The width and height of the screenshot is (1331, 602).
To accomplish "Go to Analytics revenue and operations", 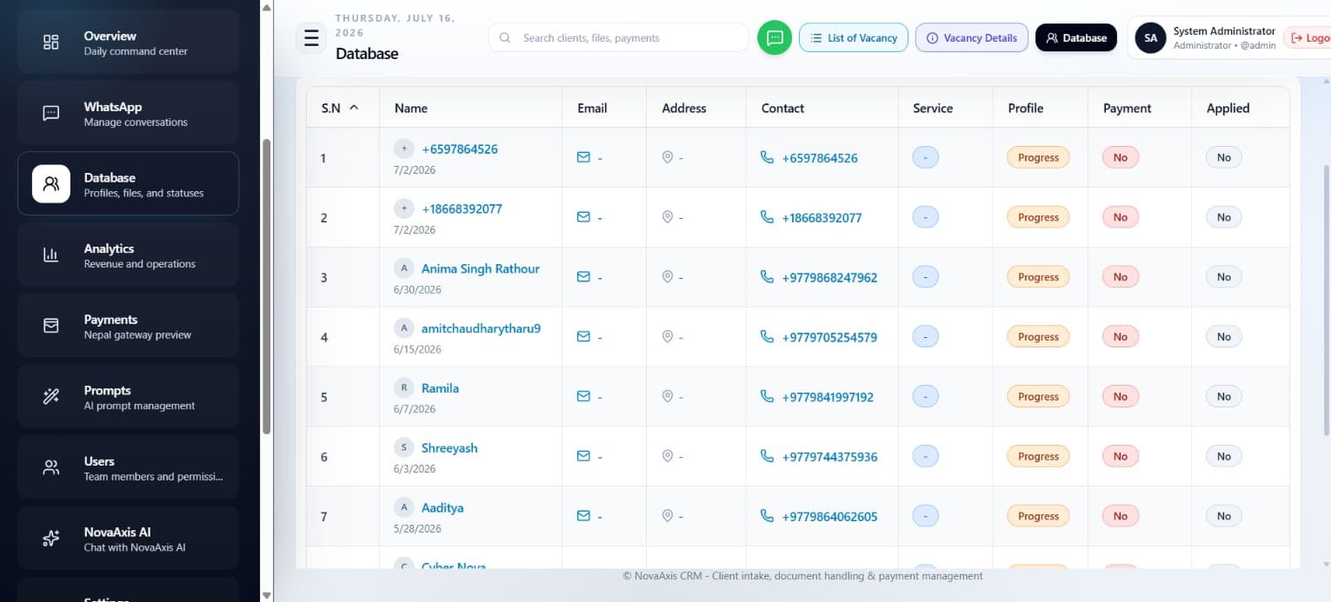I will [x=128, y=255].
